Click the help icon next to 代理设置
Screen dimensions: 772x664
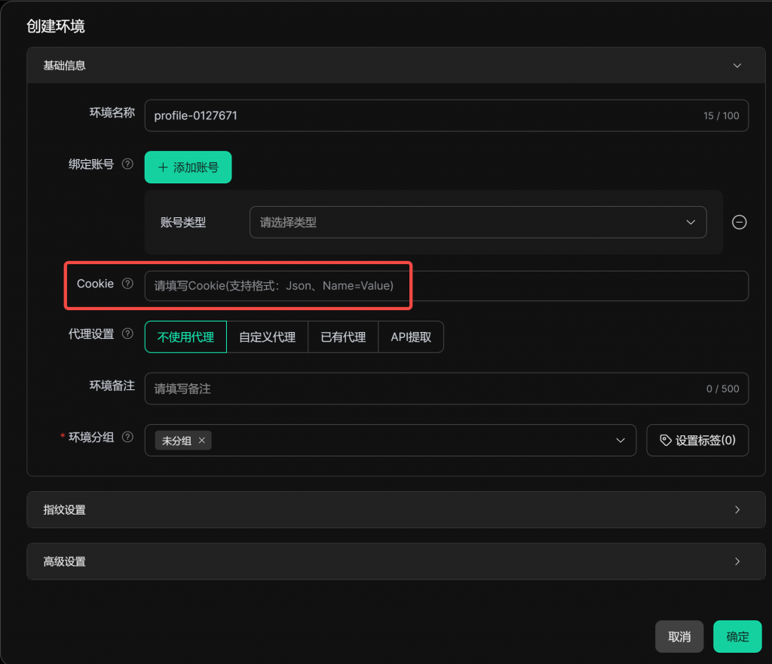point(127,334)
